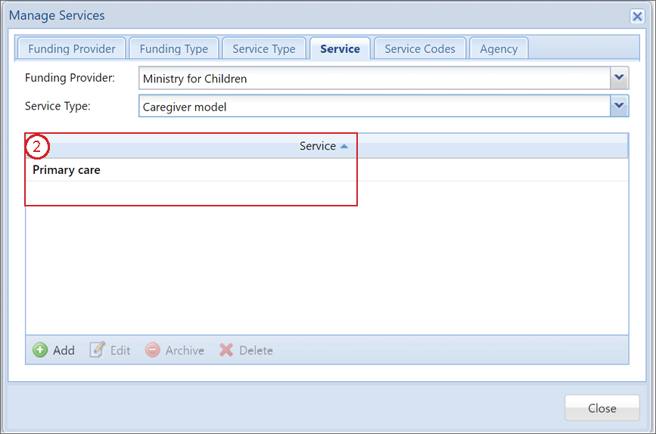Click the red Archive minus icon

click(152, 350)
